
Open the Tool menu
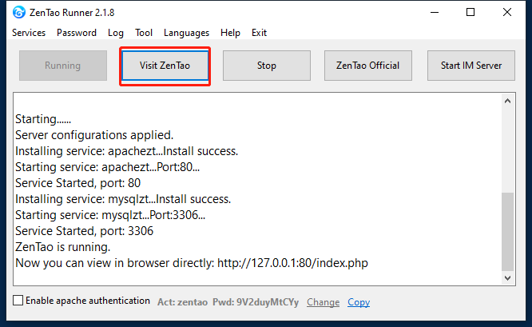[x=144, y=33]
